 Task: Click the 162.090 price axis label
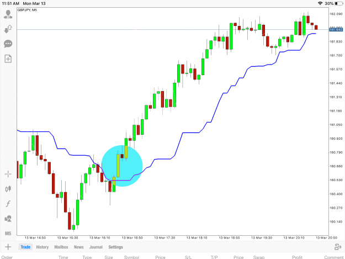coord(336,14)
